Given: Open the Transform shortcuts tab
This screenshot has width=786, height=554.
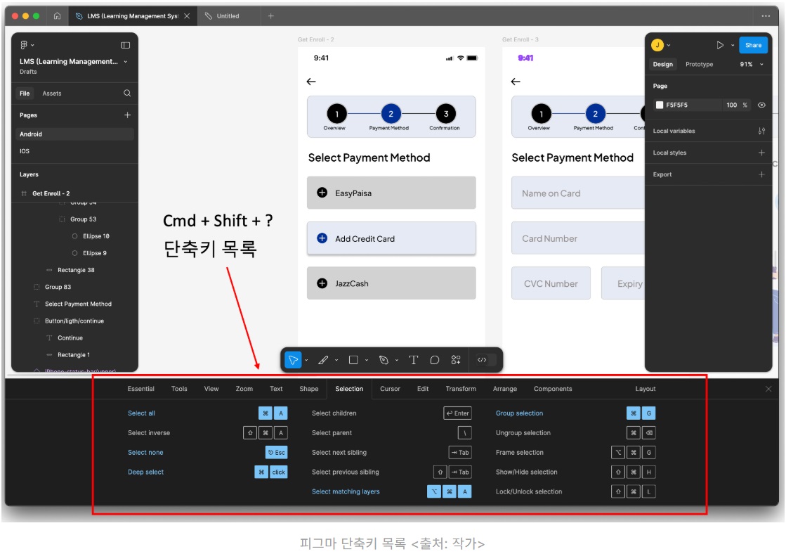Looking at the screenshot, I should click(x=461, y=389).
